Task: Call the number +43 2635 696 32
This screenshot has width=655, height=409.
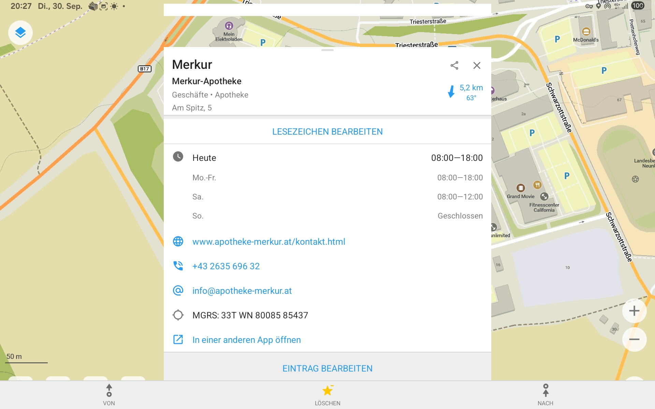Action: [x=226, y=266]
